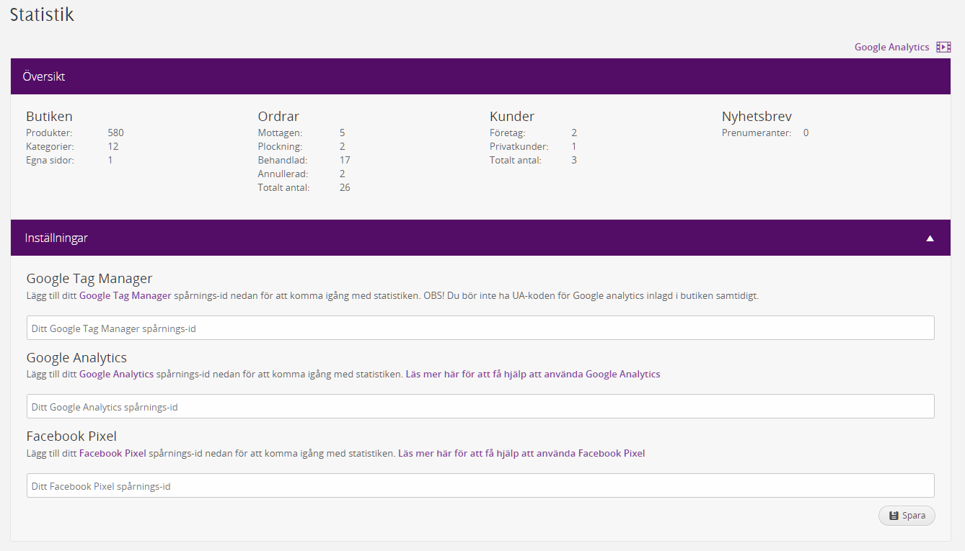965x551 pixels.
Task: Click the Översikt header title
Action: (x=44, y=76)
